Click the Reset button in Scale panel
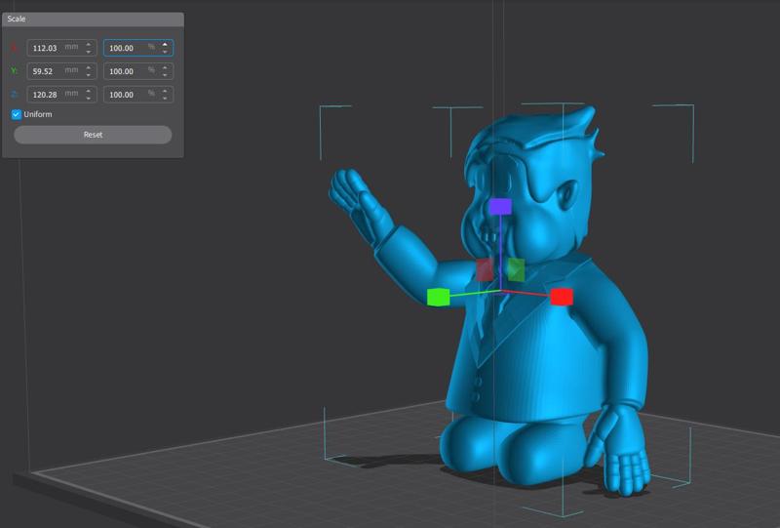This screenshot has width=780, height=528. click(93, 135)
